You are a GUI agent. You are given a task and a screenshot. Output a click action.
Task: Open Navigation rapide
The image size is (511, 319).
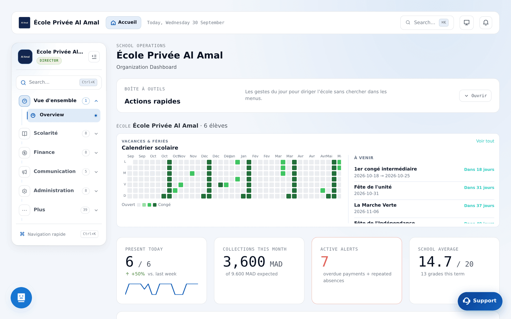(x=59, y=234)
